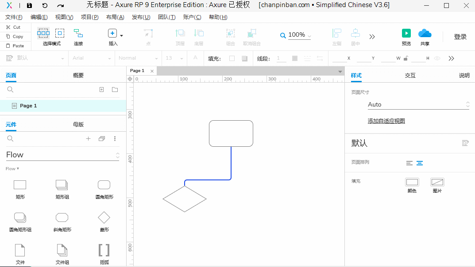
Task: Select the bracket (括弧) widget
Action: (104, 250)
